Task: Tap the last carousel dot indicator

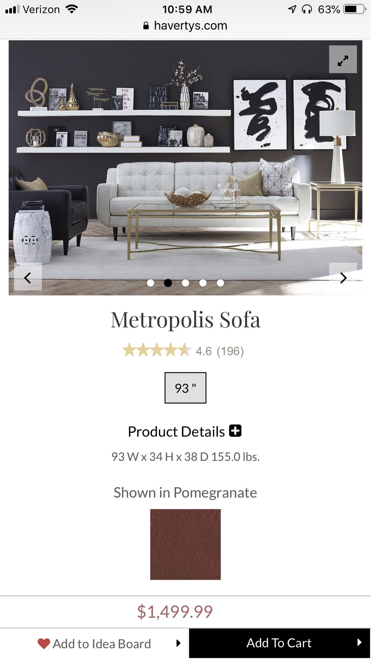Action: click(x=220, y=282)
